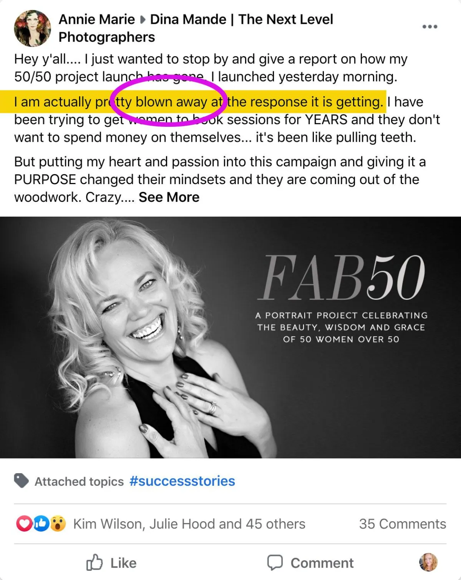Click the Comment button label
Viewport: 461px width, 580px height.
[x=322, y=563]
